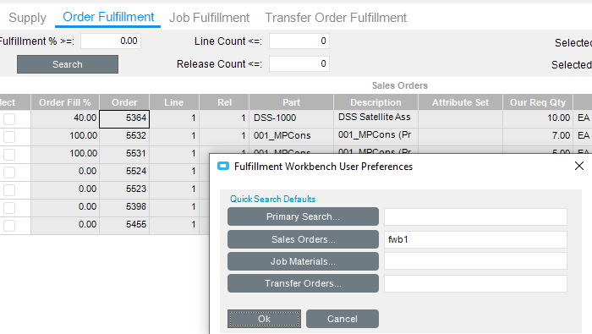
Task: Open the Order Fulfillment tab
Action: pyautogui.click(x=108, y=17)
